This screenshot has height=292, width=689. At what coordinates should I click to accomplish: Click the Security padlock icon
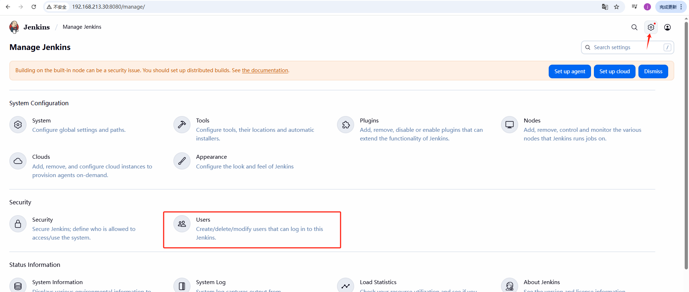point(18,224)
